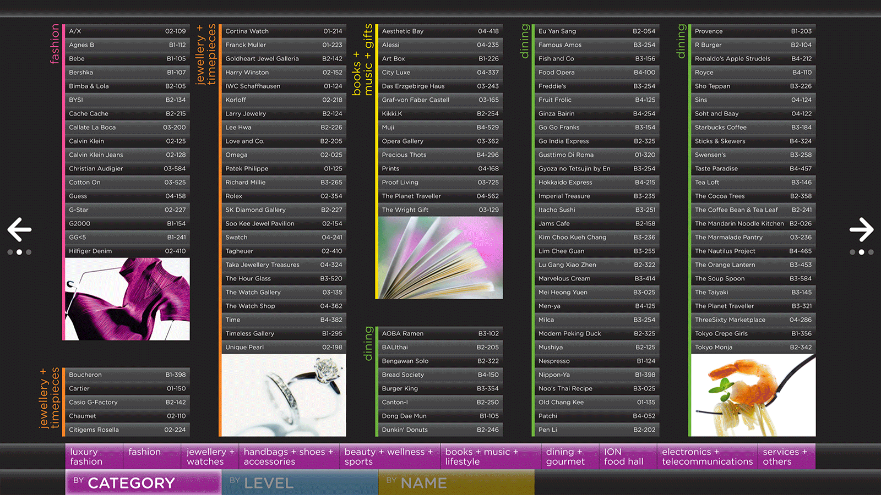Choose Richard Millie at B3-265
The image size is (881, 495).
(x=284, y=183)
